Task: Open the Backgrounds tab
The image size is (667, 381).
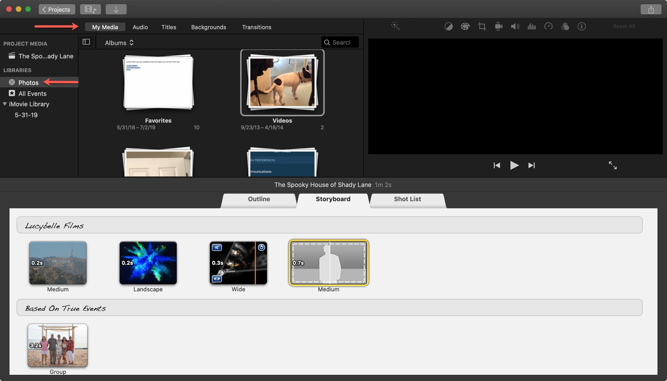Action: pos(209,27)
